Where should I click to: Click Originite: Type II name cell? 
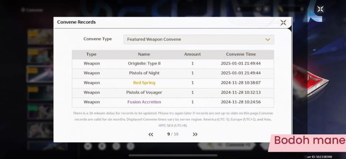(144, 63)
